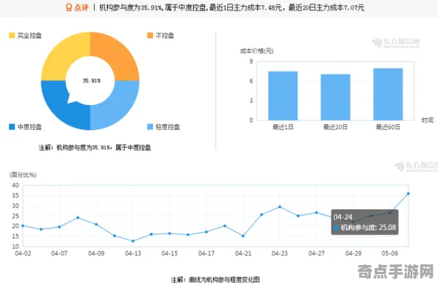Click the 最近20日 axis label
Viewport: 438px width, 285px height.
pos(335,127)
